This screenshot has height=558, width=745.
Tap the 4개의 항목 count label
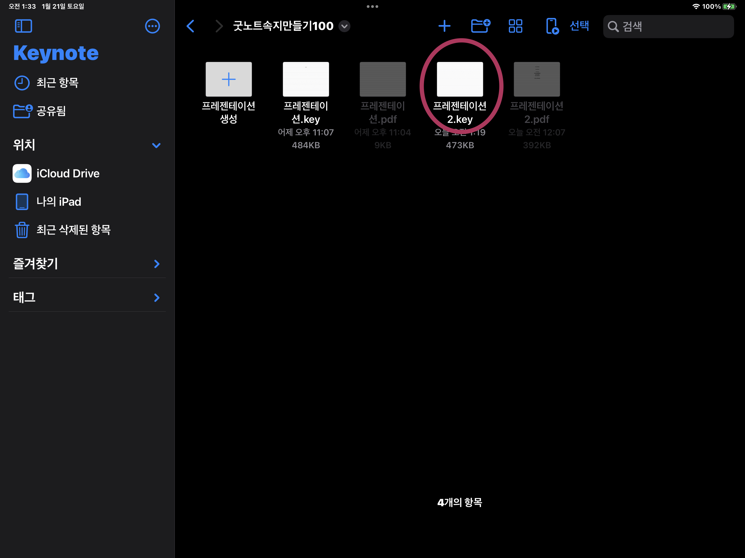460,502
